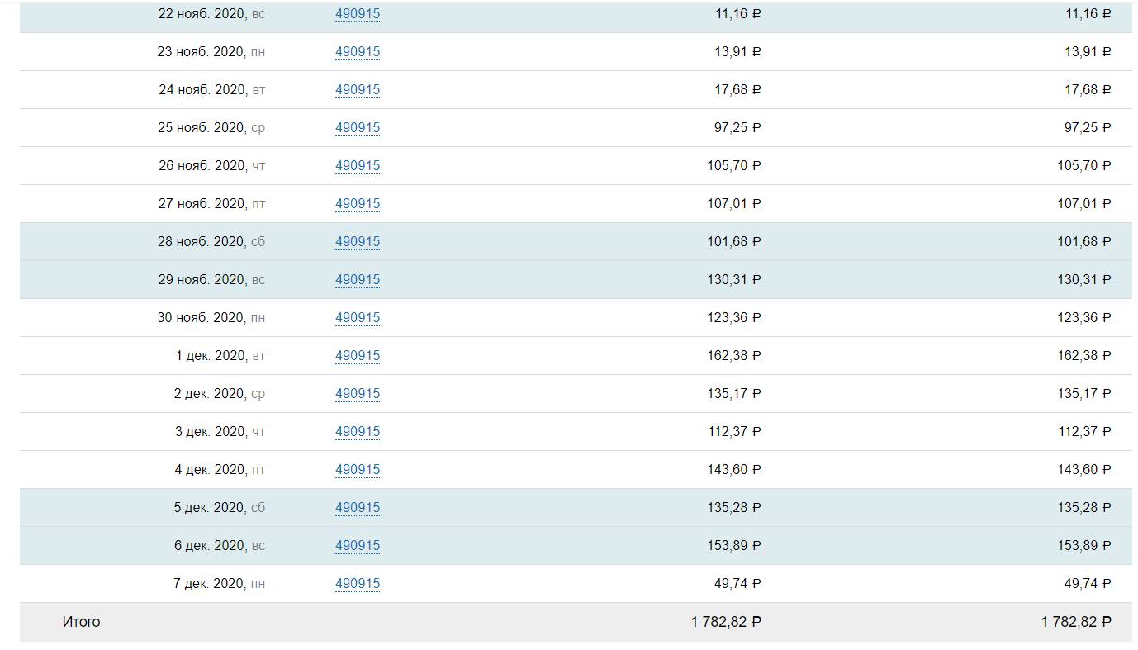Select the 490915 link on 27 нояб. row
This screenshot has height=650, width=1138.
pos(358,204)
